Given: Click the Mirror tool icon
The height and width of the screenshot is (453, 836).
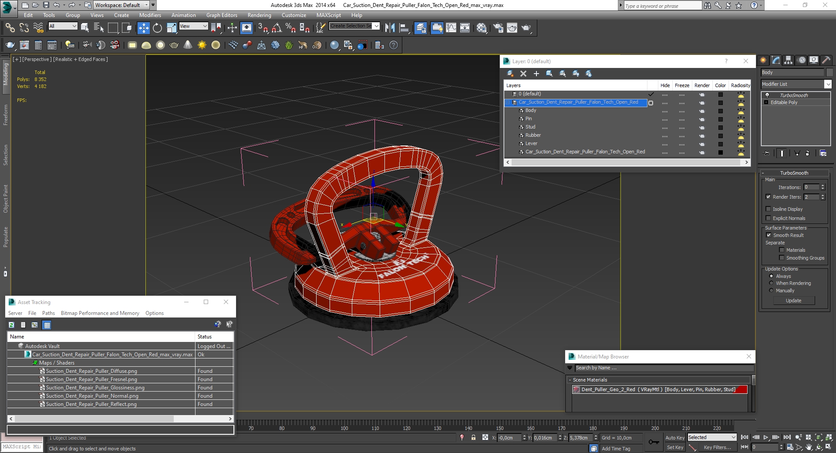Looking at the screenshot, I should click(x=390, y=28).
